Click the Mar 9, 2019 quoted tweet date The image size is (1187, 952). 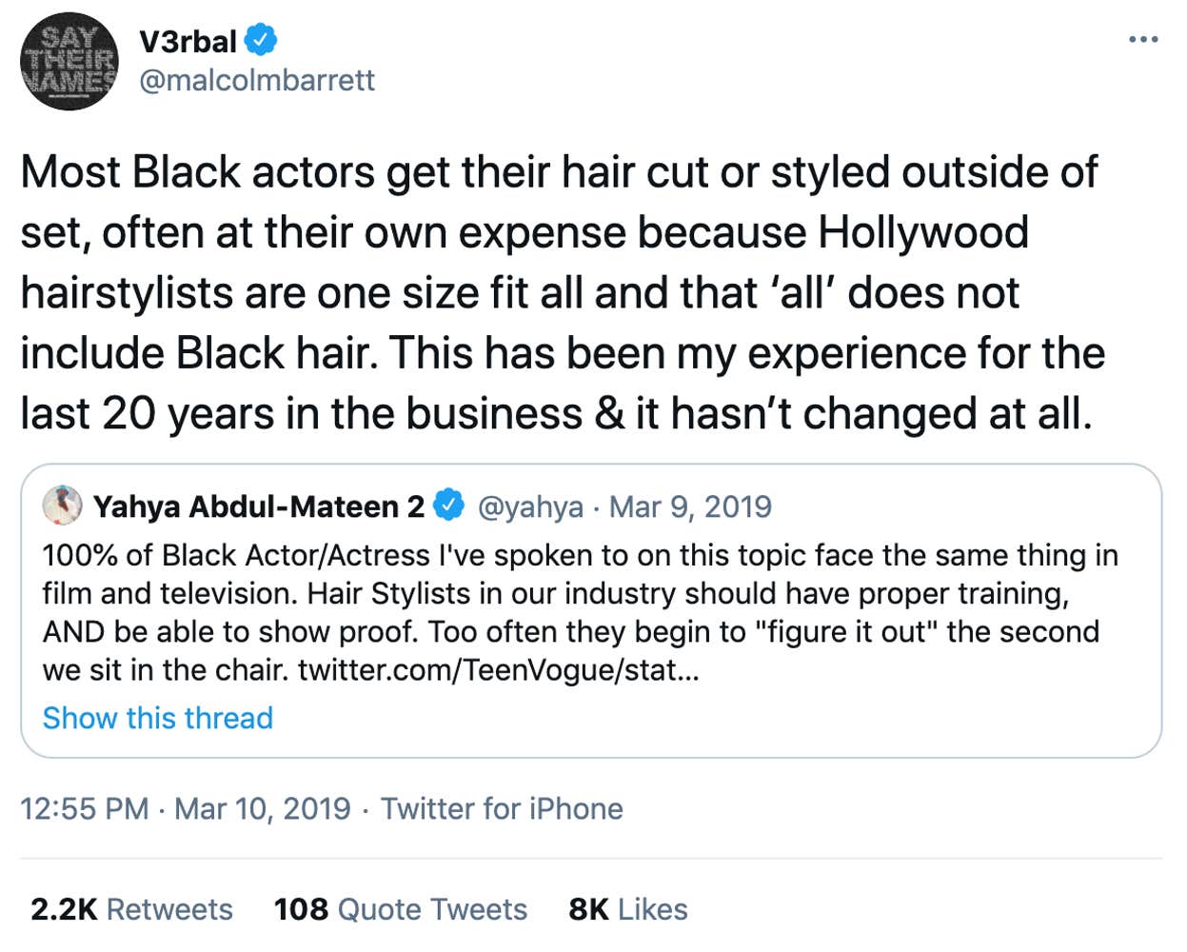[x=690, y=506]
